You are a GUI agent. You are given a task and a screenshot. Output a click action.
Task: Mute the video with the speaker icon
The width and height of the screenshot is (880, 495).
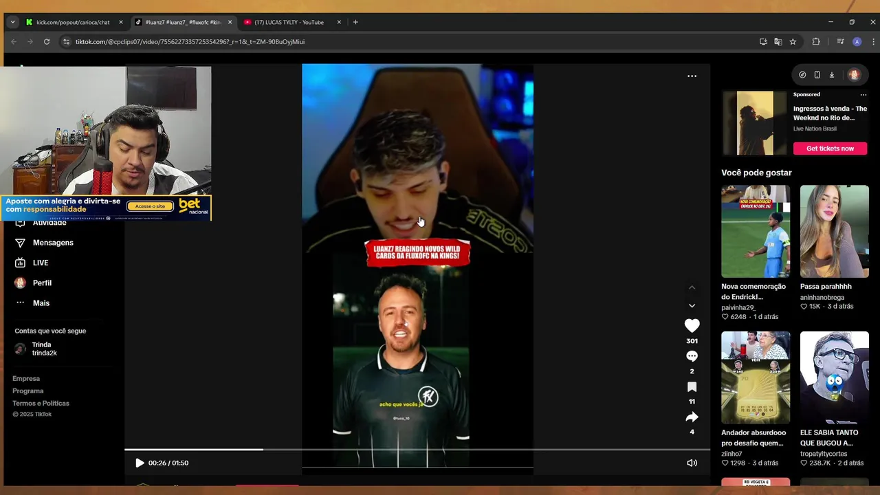[692, 463]
